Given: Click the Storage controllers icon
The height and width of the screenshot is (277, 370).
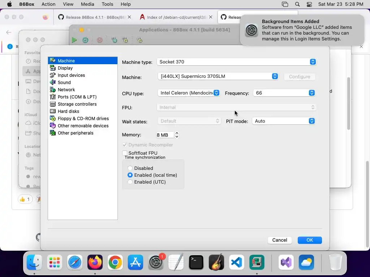Looking at the screenshot, I should pyautogui.click(x=53, y=104).
